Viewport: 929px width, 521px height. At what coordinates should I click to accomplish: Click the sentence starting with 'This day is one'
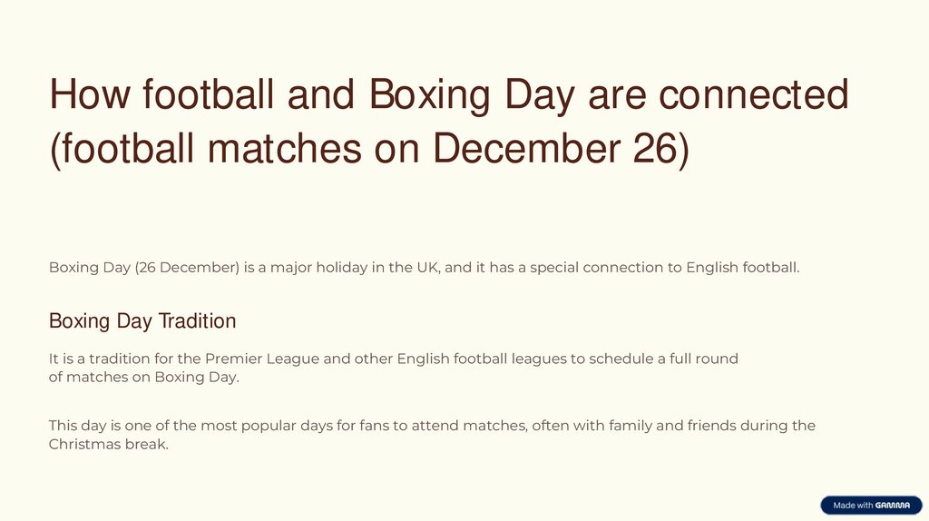[432, 425]
